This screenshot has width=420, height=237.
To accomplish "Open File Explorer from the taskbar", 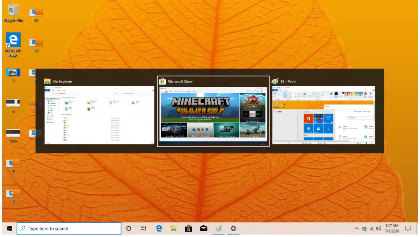I will pos(174,228).
